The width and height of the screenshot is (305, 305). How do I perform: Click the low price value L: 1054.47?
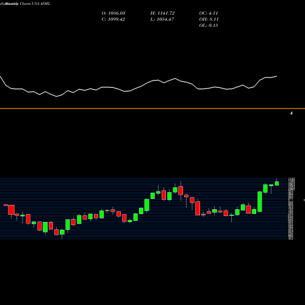click(162, 20)
